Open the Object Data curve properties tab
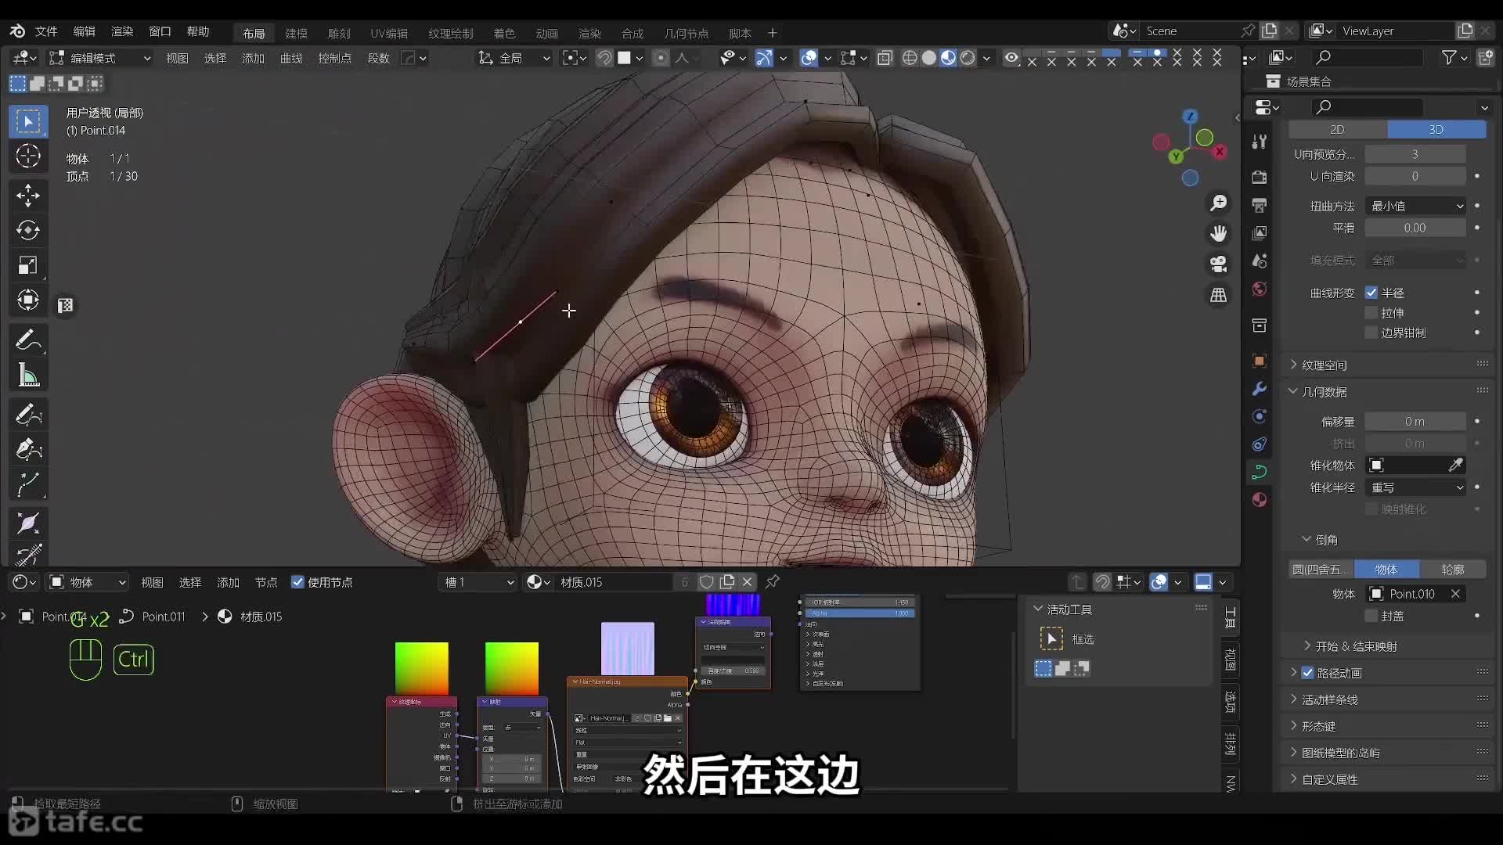Screen dimensions: 1503x845 [1260, 472]
